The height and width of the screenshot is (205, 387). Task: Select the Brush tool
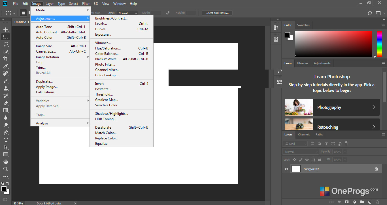click(6, 81)
